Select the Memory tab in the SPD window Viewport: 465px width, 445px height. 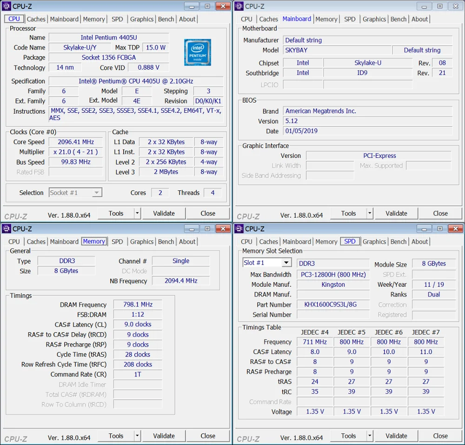coord(326,241)
